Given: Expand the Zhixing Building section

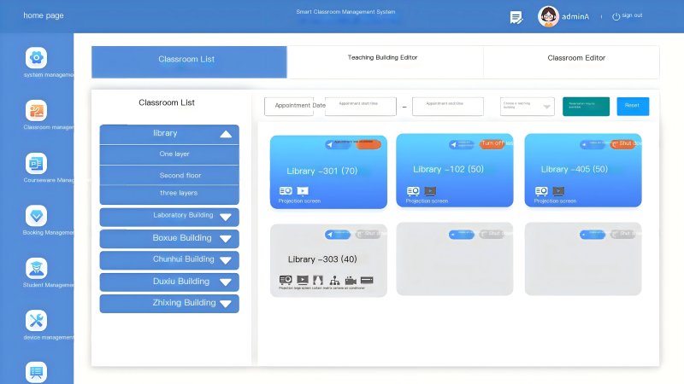Looking at the screenshot, I should pos(226,303).
